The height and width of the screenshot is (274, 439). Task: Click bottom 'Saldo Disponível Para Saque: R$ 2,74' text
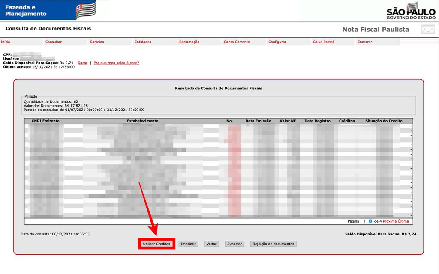[x=381, y=234]
